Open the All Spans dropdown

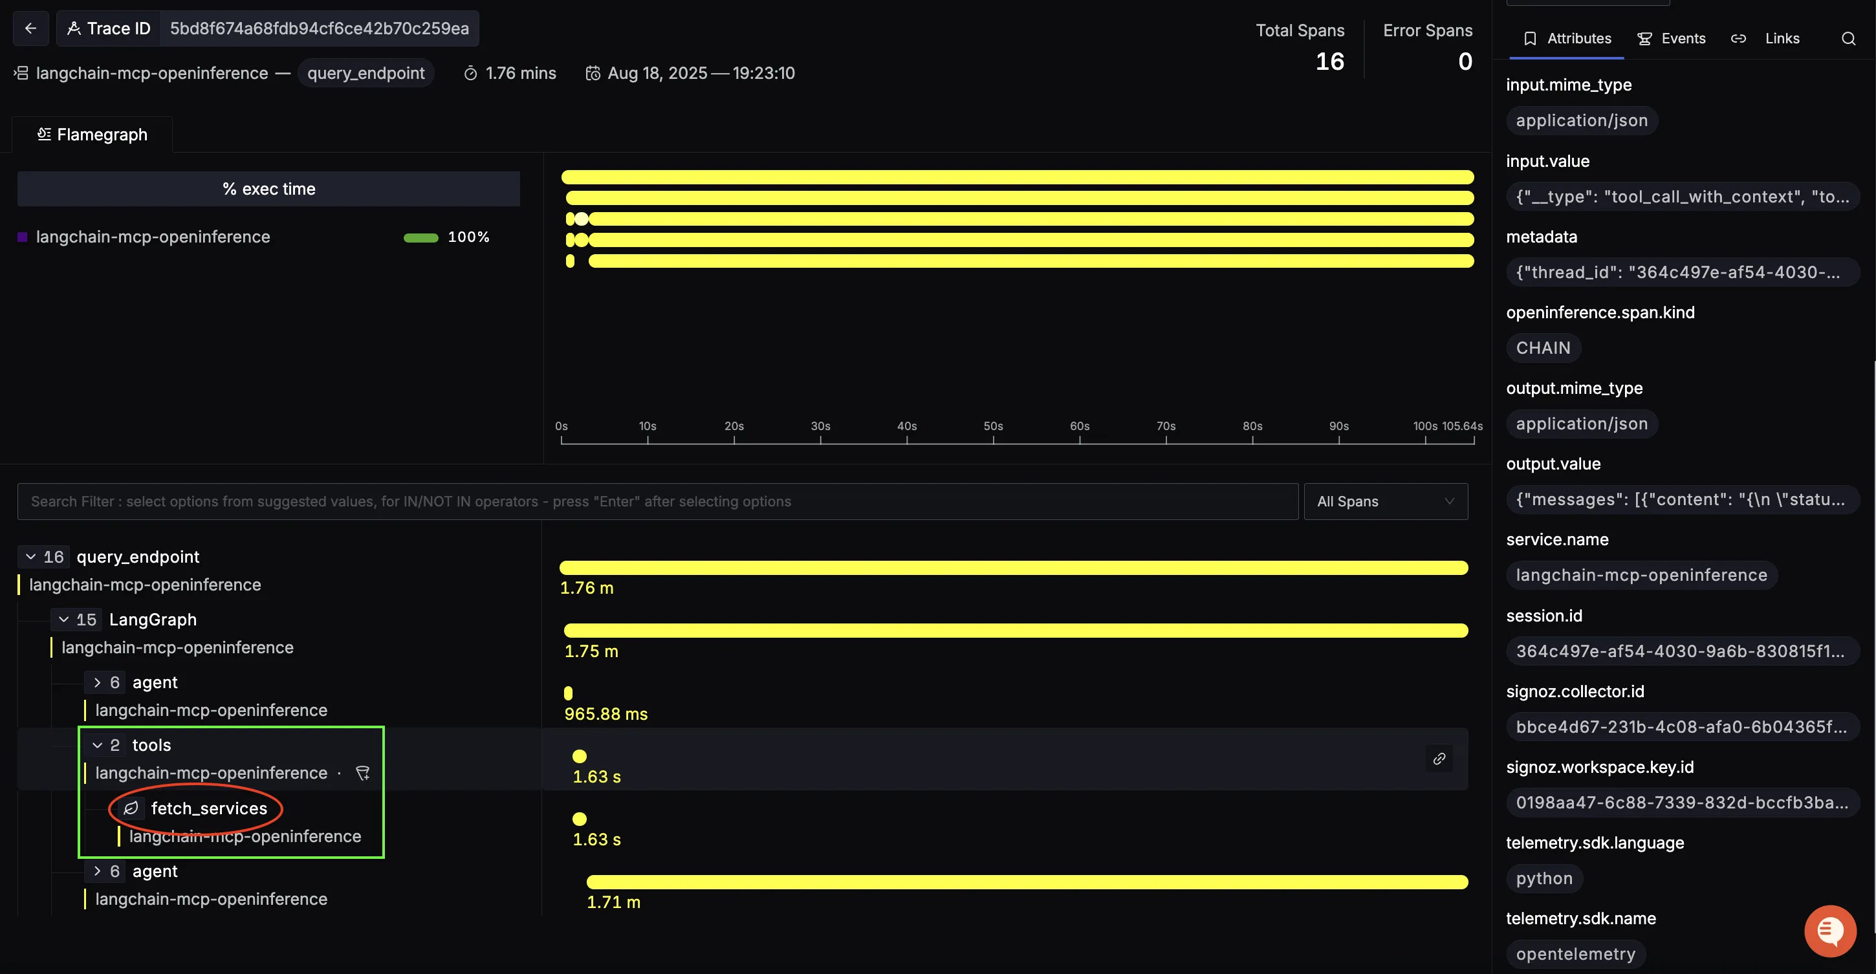[x=1385, y=502]
